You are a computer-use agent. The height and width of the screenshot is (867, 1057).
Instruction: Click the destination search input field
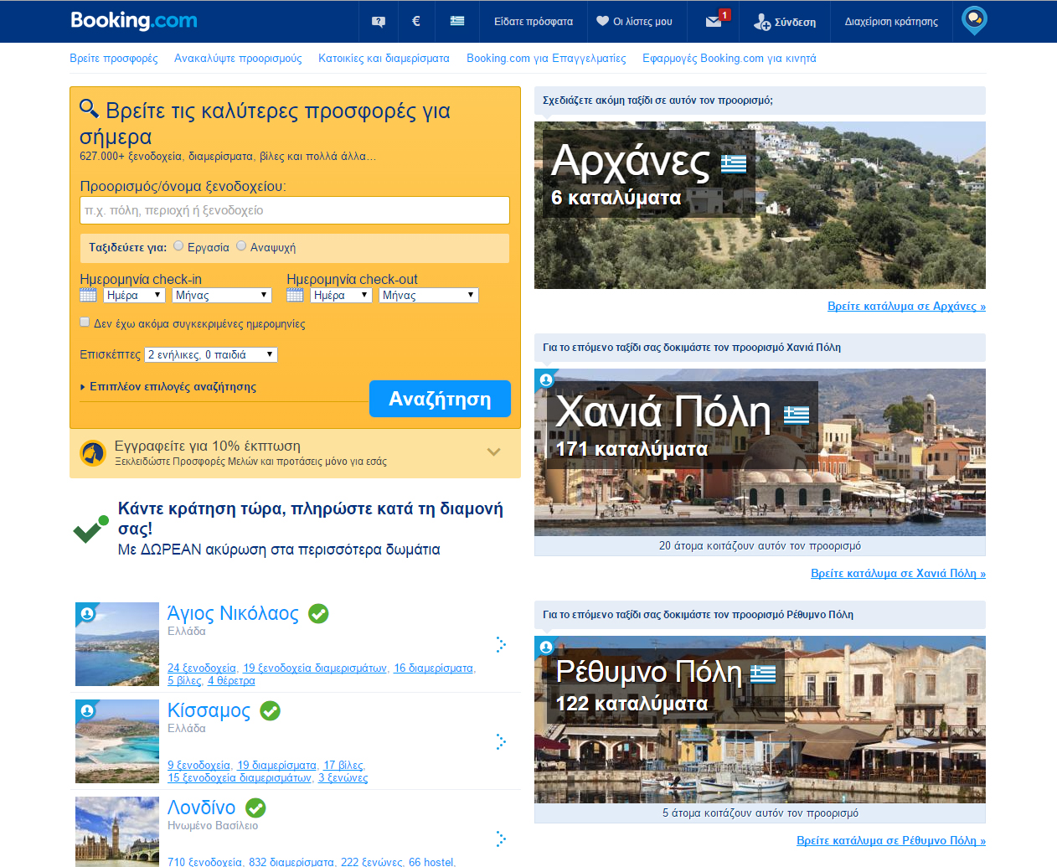(x=295, y=210)
